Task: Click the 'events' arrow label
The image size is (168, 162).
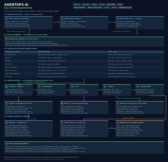Action: [111, 127]
